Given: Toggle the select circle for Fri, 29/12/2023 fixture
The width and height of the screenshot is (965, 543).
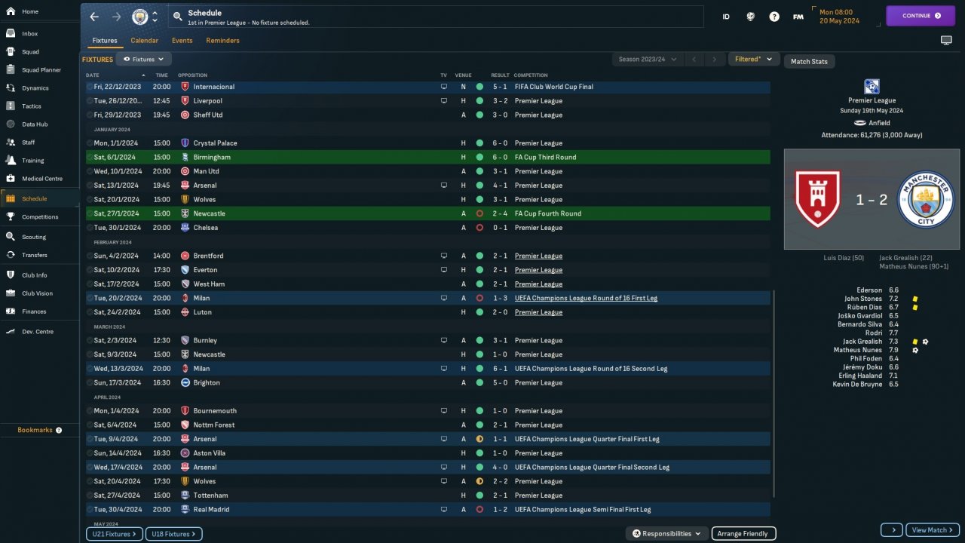Looking at the screenshot, I should 90,115.
